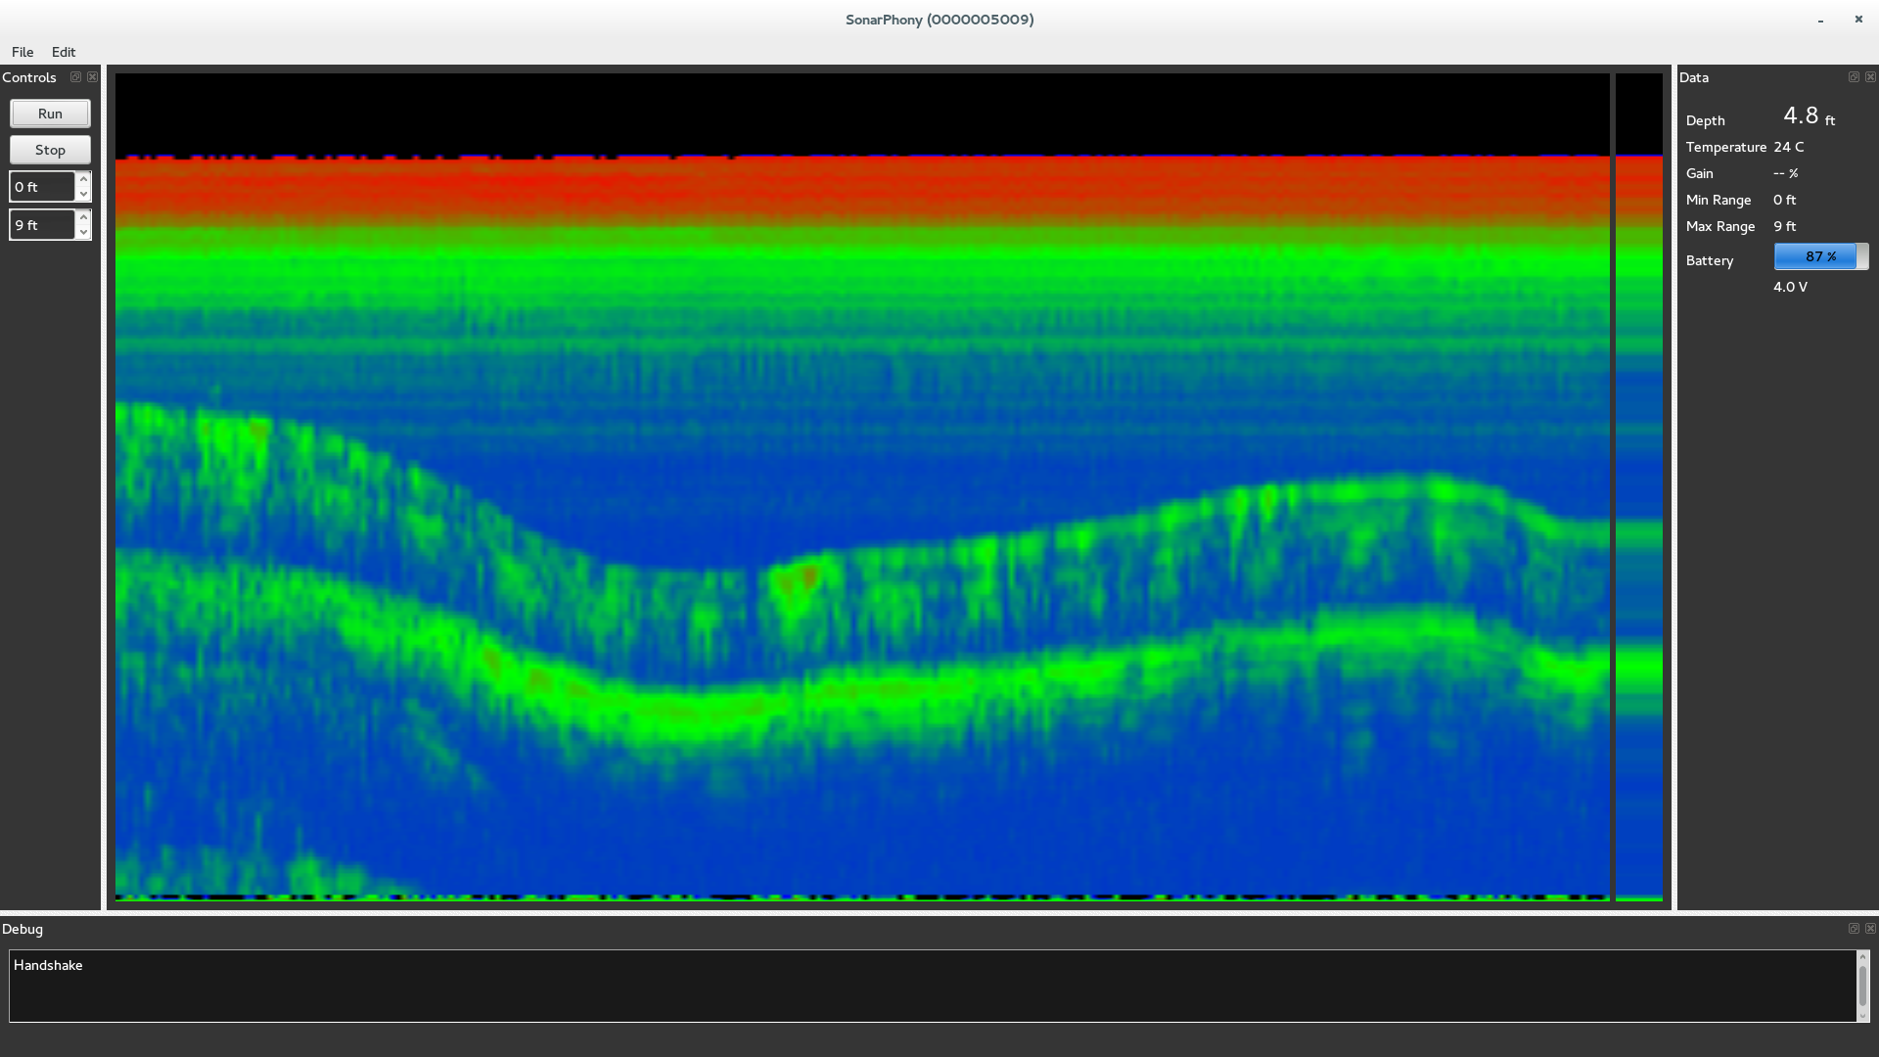1879x1057 pixels.
Task: Open the File menu
Action: click(x=23, y=52)
